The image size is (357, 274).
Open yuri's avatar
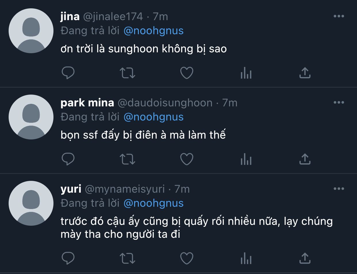(31, 203)
